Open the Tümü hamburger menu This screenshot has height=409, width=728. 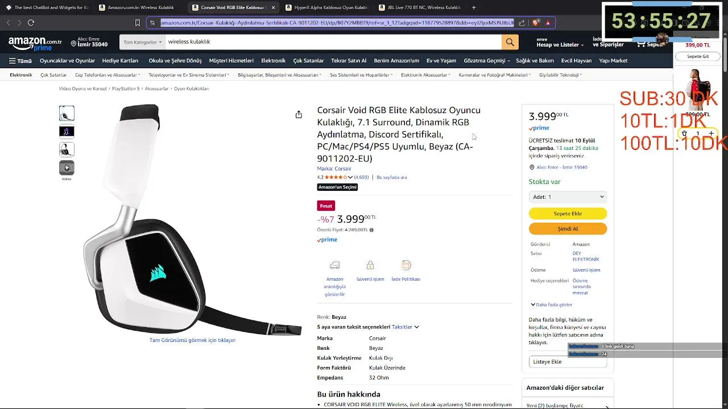20,61
